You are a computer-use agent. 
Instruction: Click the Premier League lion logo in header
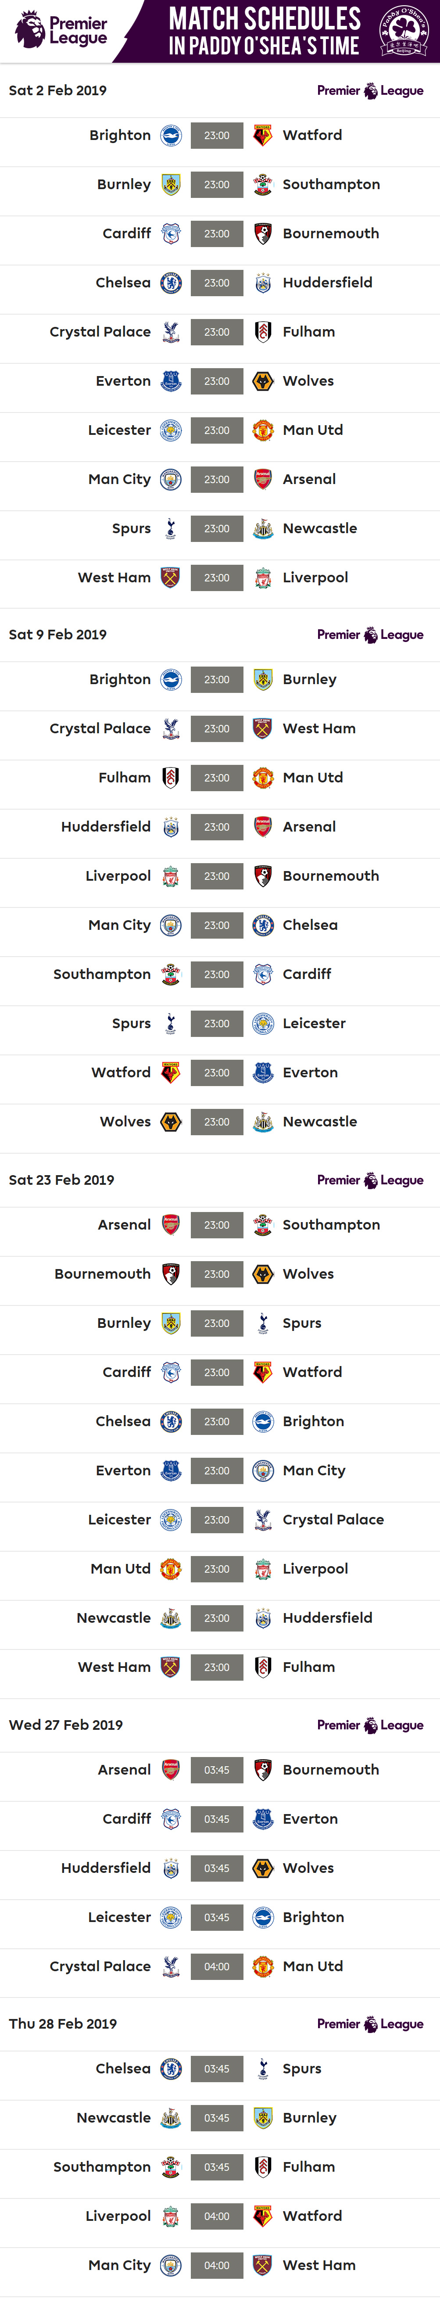click(31, 30)
